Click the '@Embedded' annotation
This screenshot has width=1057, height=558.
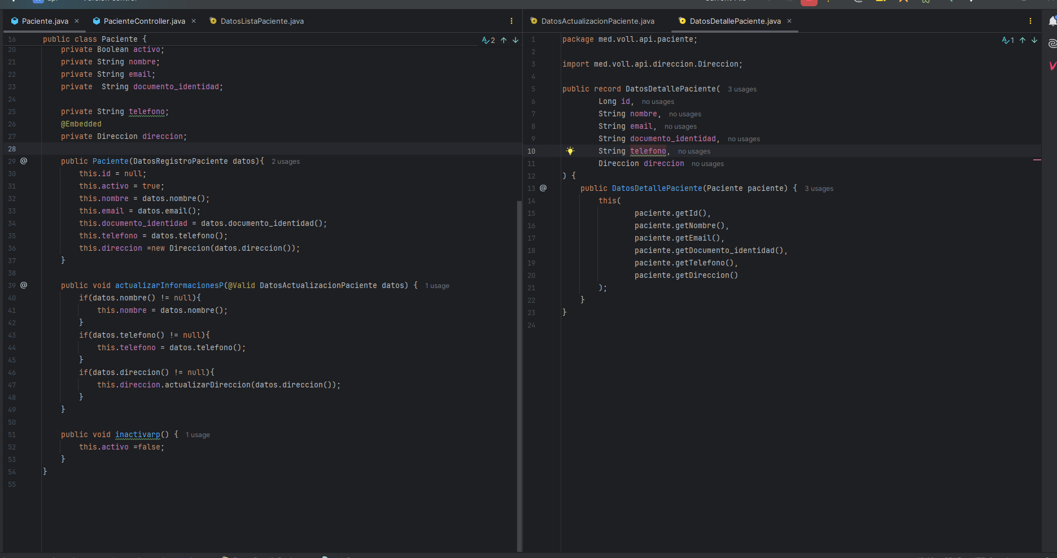click(x=81, y=124)
